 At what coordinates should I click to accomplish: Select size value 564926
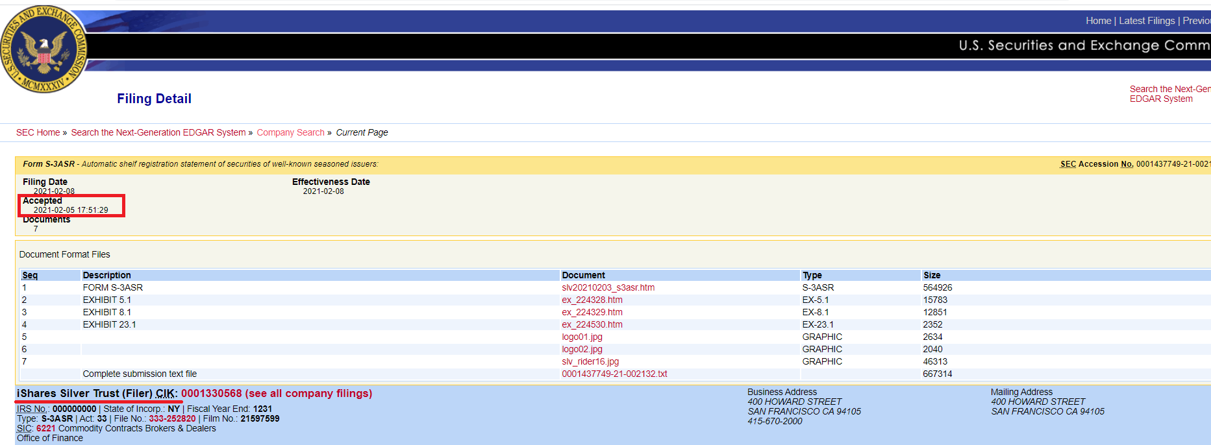click(938, 287)
